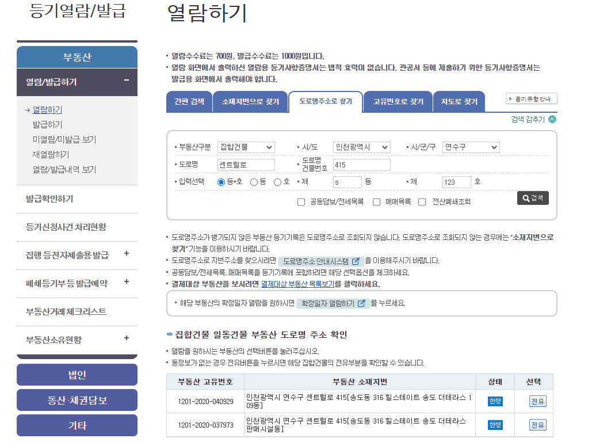Click the magnifier 검색 search button
Screen dimensions: 592x442
[x=532, y=197]
